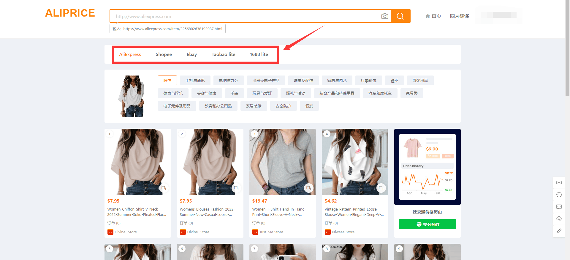
Task: Open find-similar icon on product 1
Action: tap(164, 188)
